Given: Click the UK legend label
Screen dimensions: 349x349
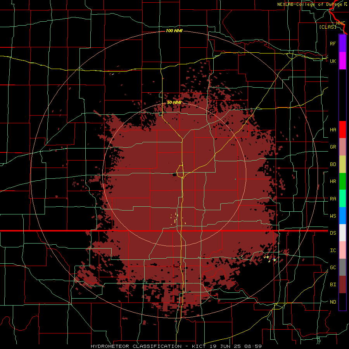Looking at the screenshot, I should tap(333, 61).
